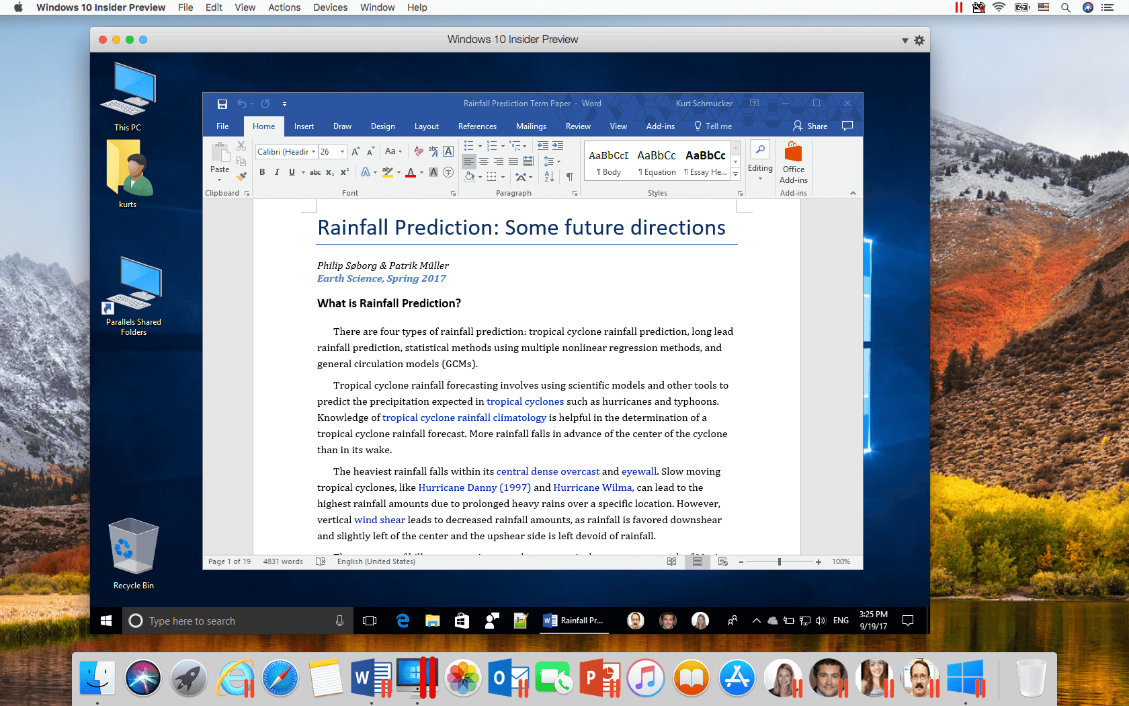Apply distributed alignment to paragraph

coord(528,161)
